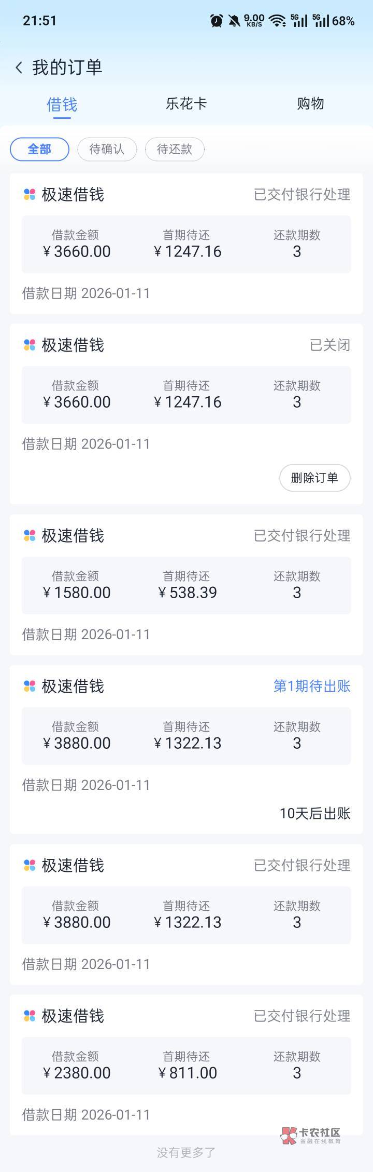Tap the back arrow beside 我的订单
The width and height of the screenshot is (373, 1172).
[19, 68]
